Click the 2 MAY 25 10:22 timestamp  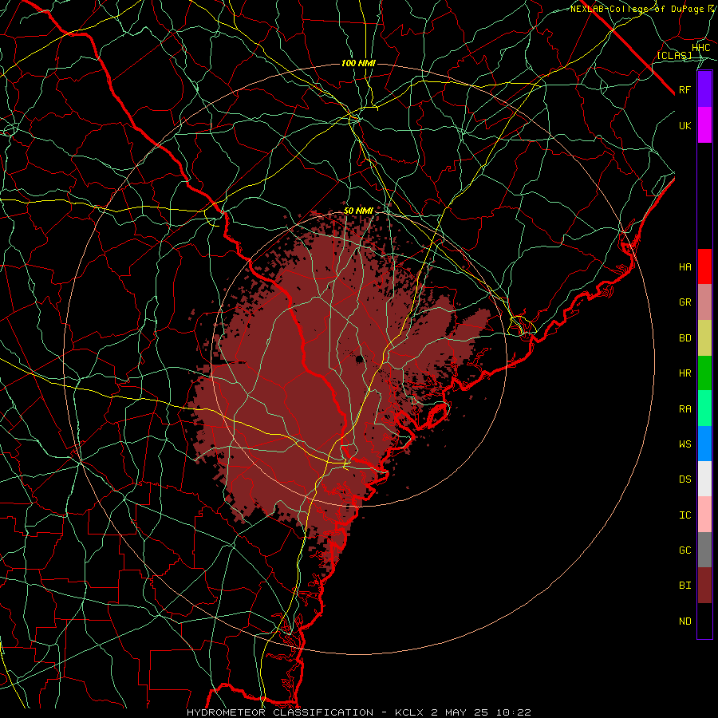(481, 712)
